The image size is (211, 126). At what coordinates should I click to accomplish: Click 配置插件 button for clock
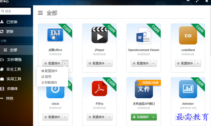point(52,117)
